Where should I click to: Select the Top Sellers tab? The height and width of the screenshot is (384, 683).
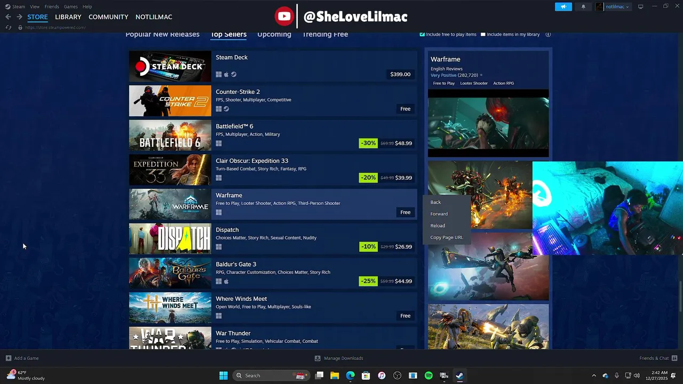tap(228, 34)
